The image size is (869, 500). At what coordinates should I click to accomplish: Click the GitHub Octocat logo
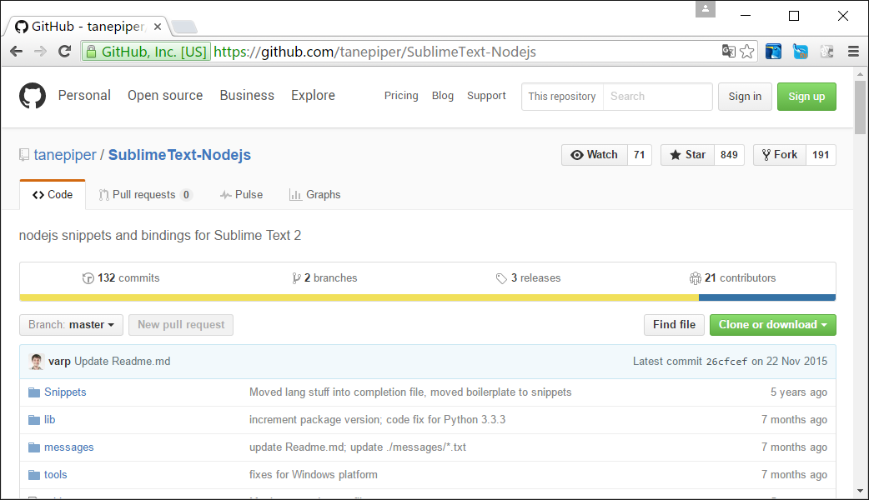point(33,96)
